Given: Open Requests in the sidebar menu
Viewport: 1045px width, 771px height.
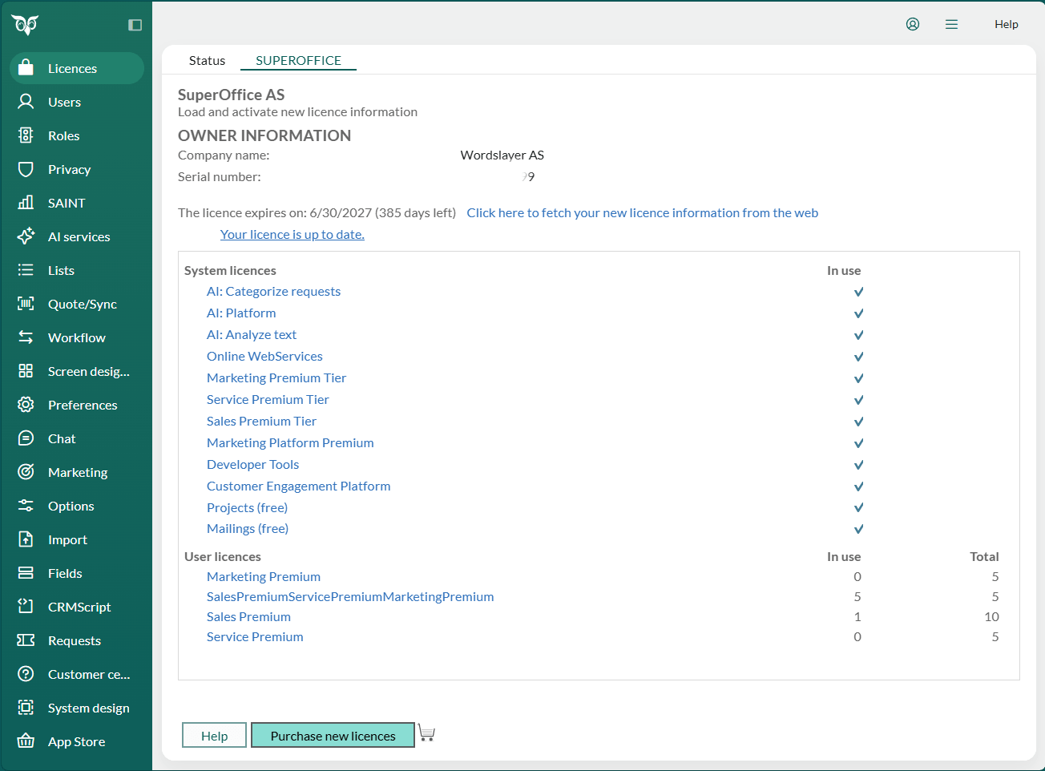Looking at the screenshot, I should point(75,640).
